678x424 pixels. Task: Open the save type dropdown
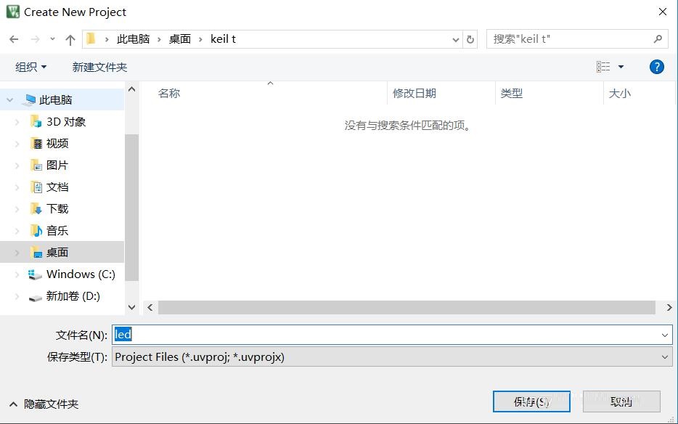point(664,356)
